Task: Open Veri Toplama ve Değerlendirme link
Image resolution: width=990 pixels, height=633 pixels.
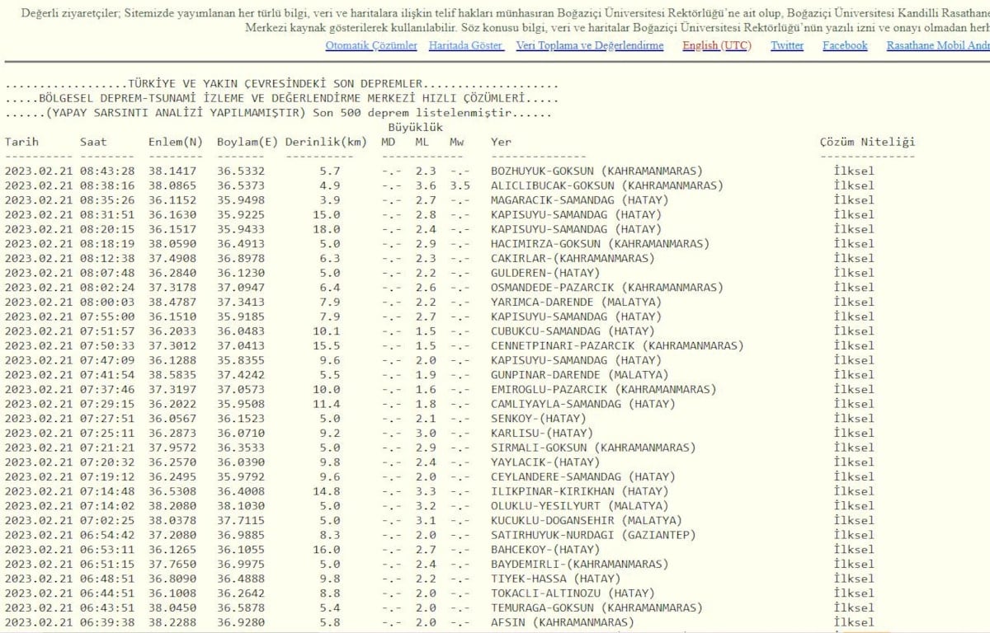Action: point(589,46)
